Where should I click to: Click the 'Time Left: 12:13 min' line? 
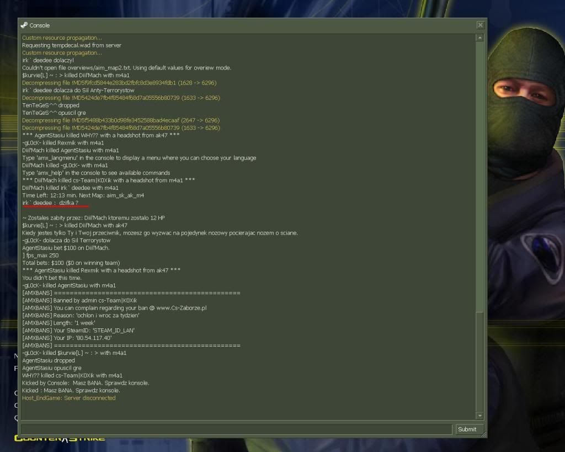click(83, 195)
